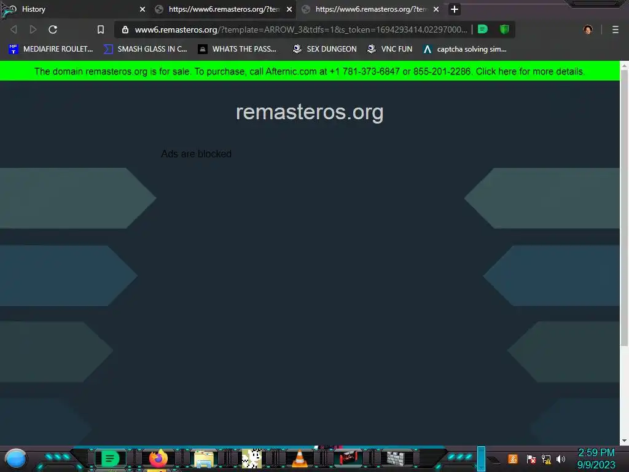Open the network status tray icon

pyautogui.click(x=546, y=459)
